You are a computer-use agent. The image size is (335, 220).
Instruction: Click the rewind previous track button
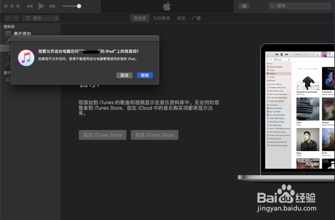pyautogui.click(x=29, y=6)
